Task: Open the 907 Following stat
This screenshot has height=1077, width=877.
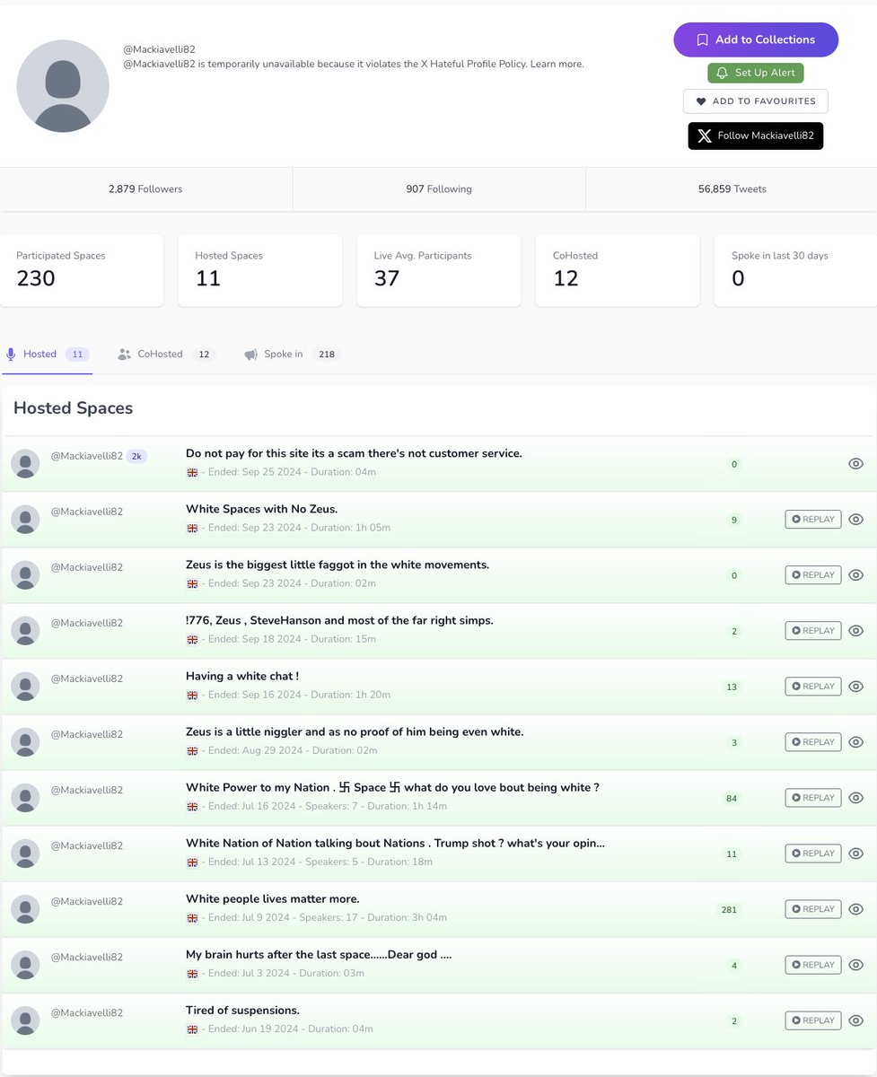Action: [439, 189]
